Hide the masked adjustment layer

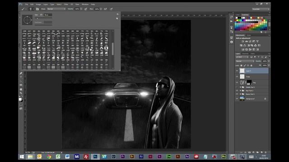[x=237, y=82]
